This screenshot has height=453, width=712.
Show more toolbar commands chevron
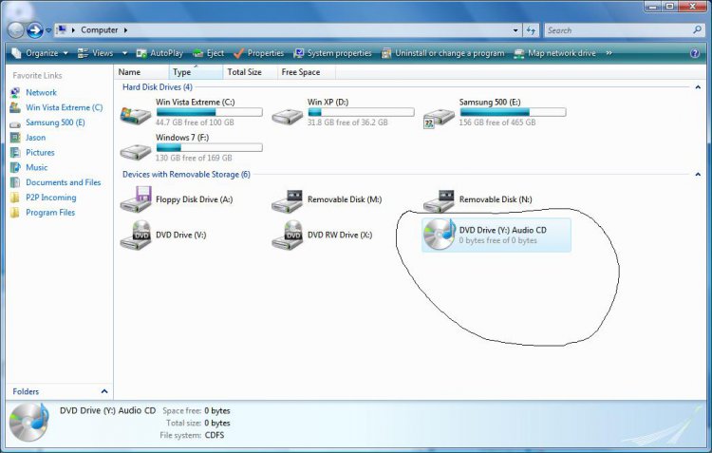click(609, 53)
